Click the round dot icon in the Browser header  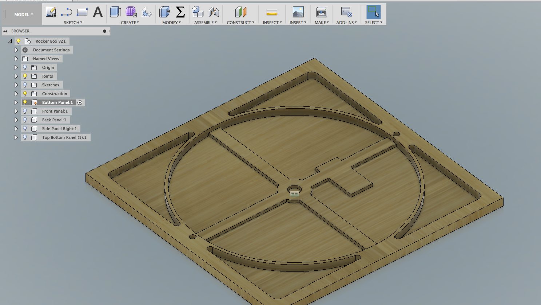tap(104, 31)
